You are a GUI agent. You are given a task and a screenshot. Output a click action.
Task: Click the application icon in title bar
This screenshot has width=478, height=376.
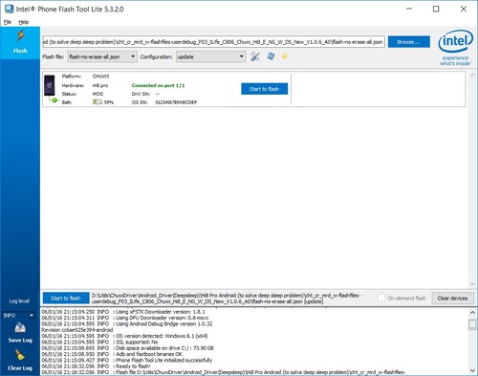coord(10,9)
